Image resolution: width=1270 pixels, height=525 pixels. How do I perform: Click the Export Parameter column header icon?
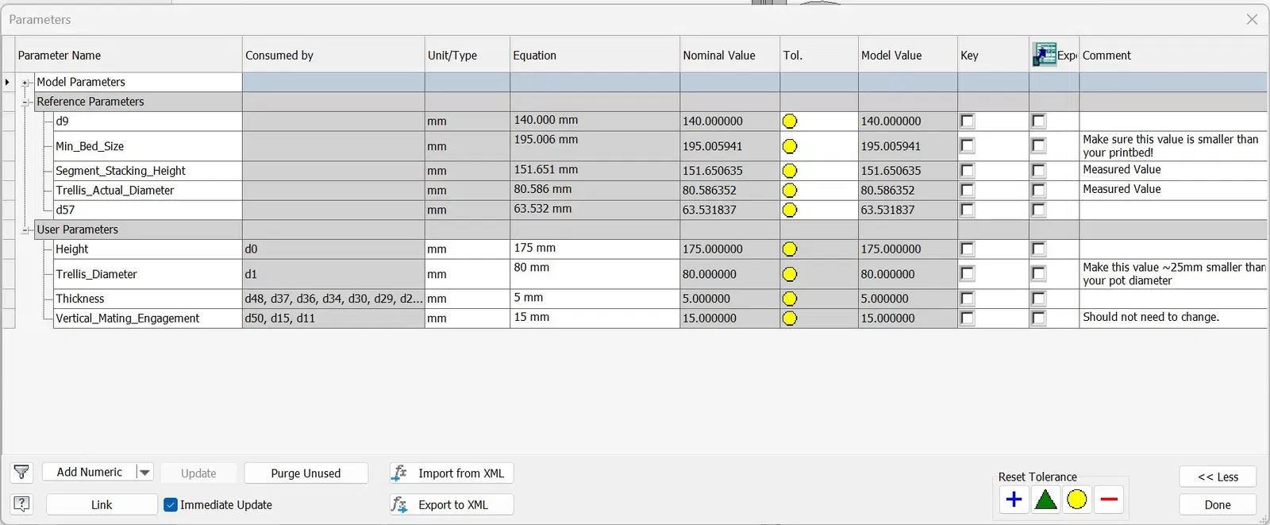1044,55
